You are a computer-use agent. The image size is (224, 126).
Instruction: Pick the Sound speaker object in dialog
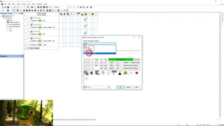click(92, 73)
